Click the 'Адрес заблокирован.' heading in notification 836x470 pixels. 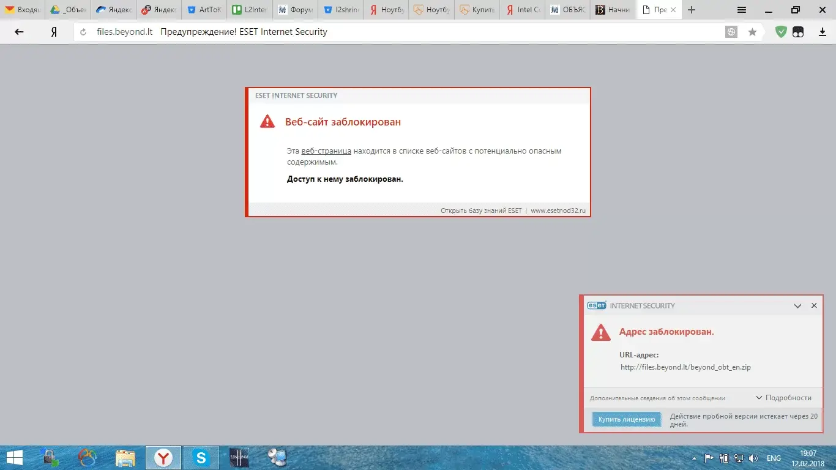666,332
